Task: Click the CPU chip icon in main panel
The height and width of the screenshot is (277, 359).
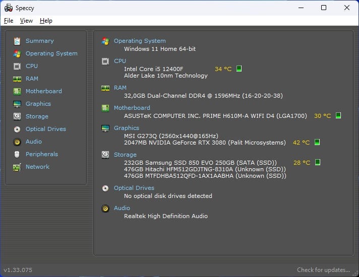Action: (x=105, y=61)
